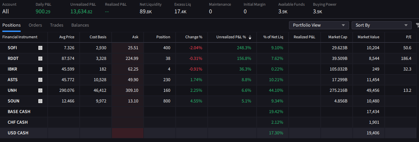The height and width of the screenshot is (142, 419).
Task: Click the Realized P&L column header
Action: 304,37
